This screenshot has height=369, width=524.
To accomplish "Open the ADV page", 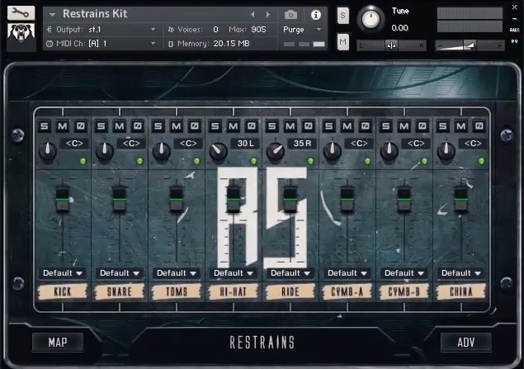I will coord(466,343).
